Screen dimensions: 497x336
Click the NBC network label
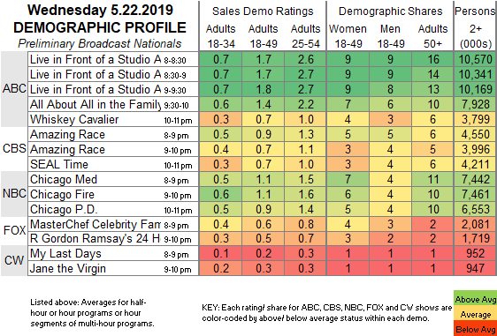[14, 193]
